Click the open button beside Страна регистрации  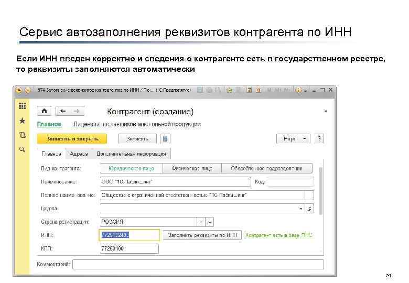[209, 222]
